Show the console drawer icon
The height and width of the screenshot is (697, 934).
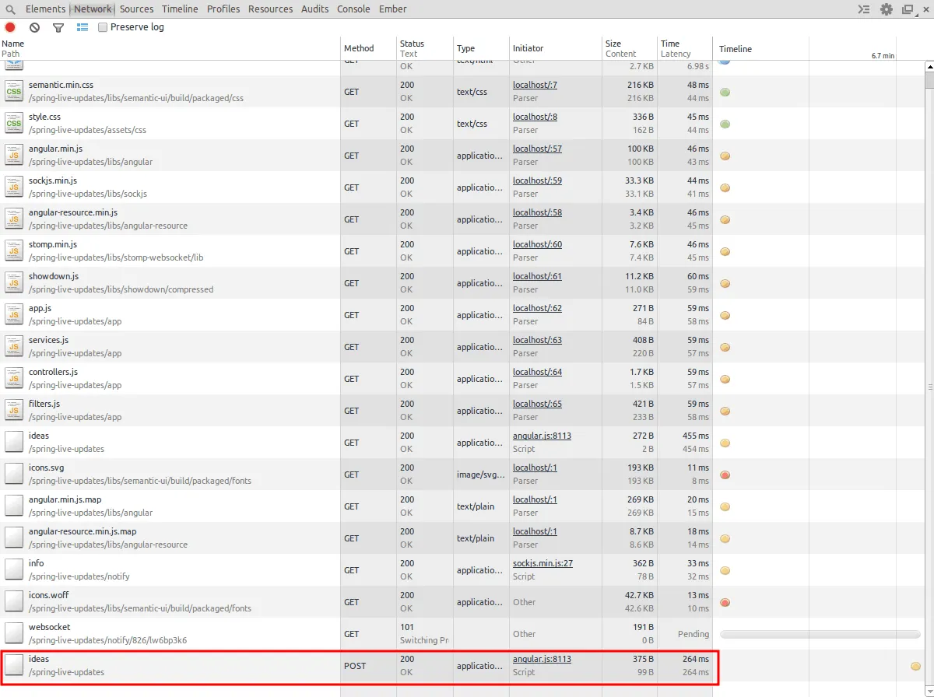tap(863, 9)
